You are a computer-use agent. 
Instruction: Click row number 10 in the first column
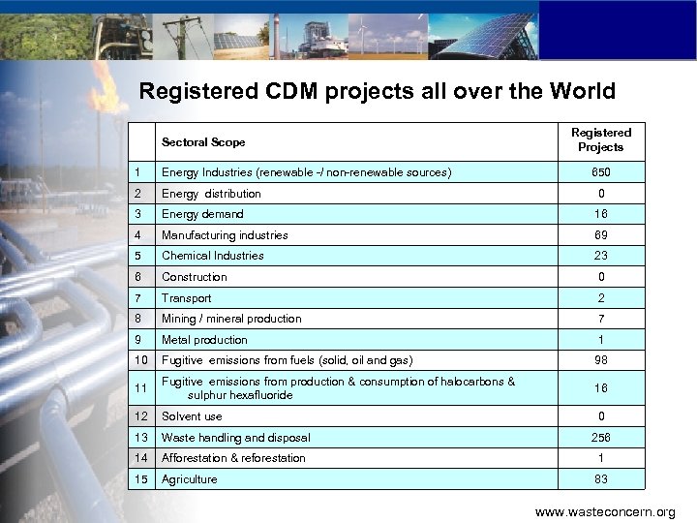tap(141, 360)
